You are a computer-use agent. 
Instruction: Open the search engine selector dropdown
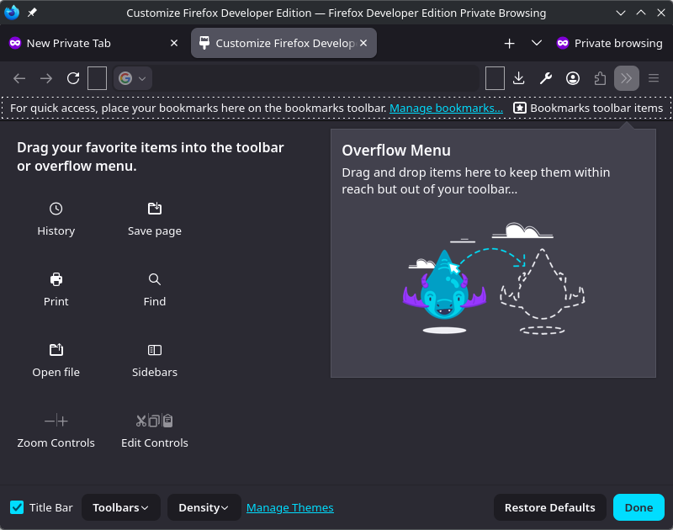tap(133, 78)
